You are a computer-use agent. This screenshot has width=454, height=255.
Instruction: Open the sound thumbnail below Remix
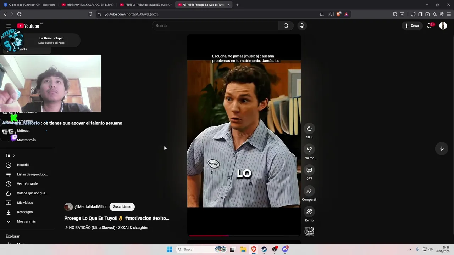click(309, 231)
